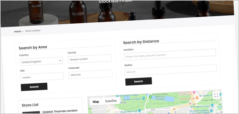Click Search under Search by Area

point(34,87)
